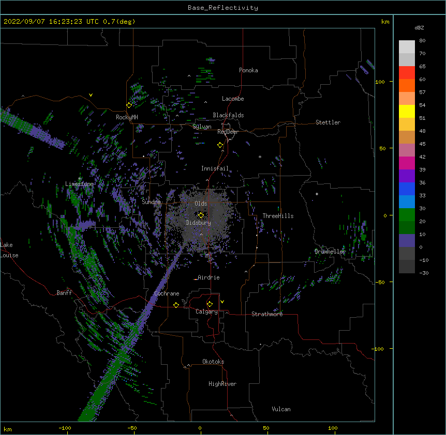Click the Didsbury town label

pyautogui.click(x=198, y=223)
